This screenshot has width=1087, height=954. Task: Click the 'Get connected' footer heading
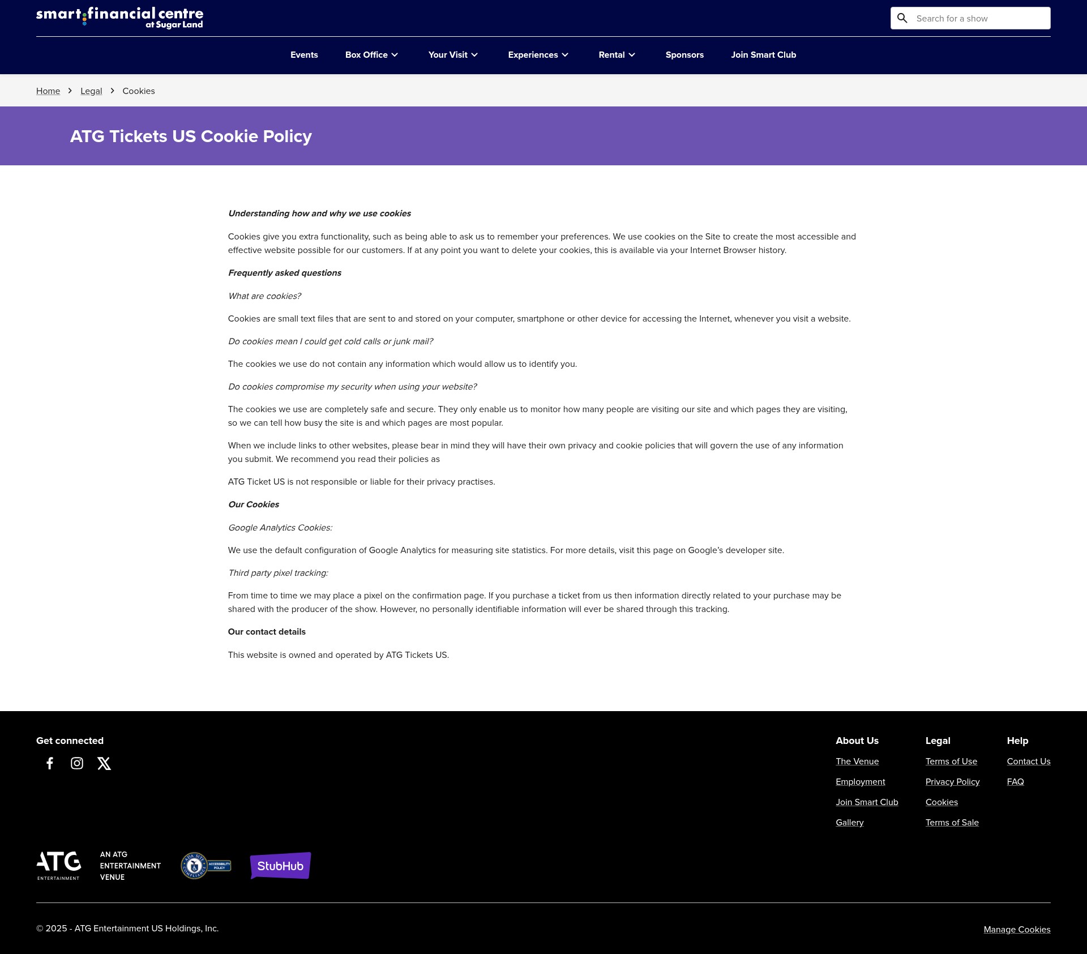(70, 741)
